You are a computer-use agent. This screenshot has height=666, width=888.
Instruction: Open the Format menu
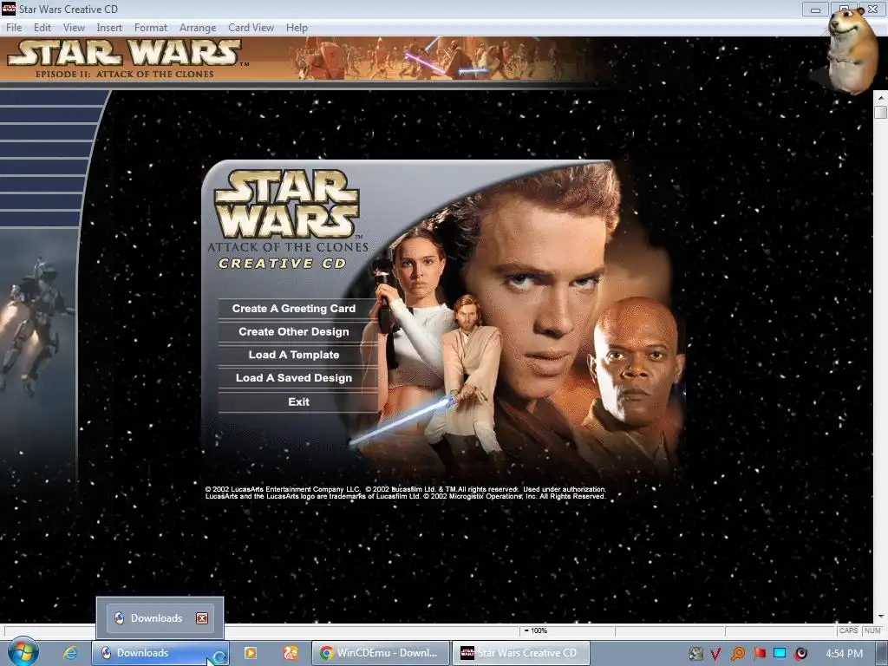(x=151, y=28)
